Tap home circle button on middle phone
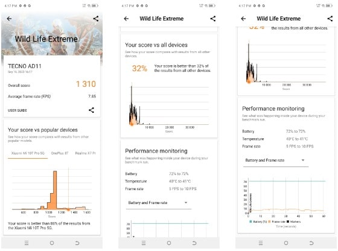 point(169,243)
